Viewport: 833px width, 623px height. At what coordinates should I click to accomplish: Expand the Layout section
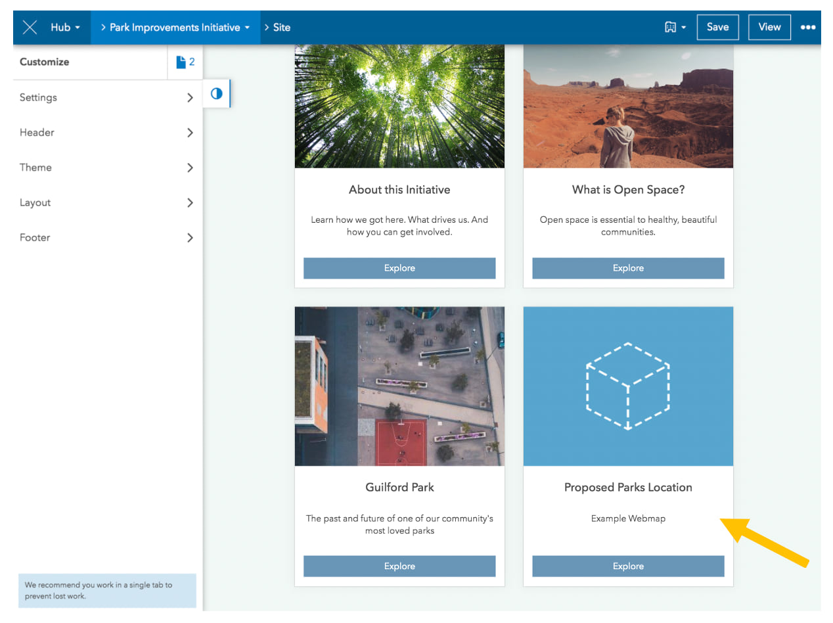coord(107,203)
